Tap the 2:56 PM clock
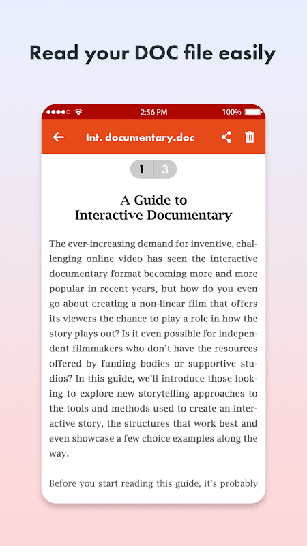This screenshot has width=307, height=546. (x=153, y=112)
